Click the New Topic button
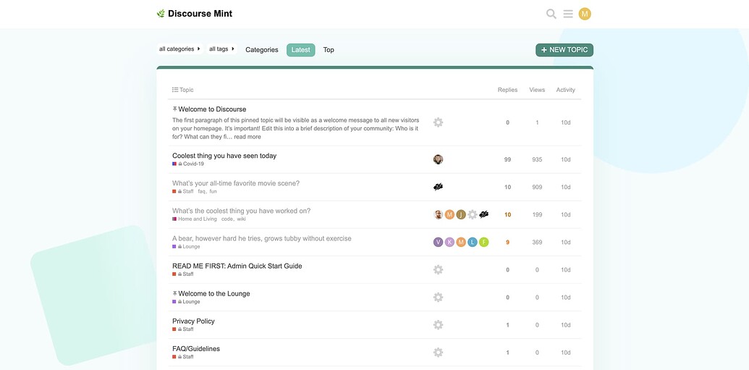The height and width of the screenshot is (370, 749). coord(564,50)
